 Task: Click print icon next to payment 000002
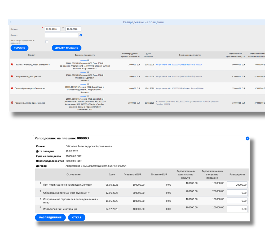click(88, 96)
